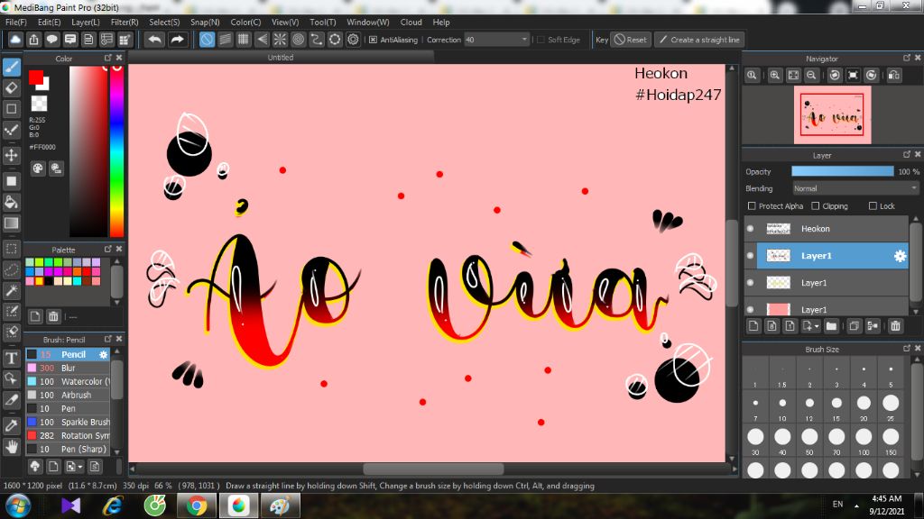
Task: Select the Magic Wand tool
Action: (12, 290)
